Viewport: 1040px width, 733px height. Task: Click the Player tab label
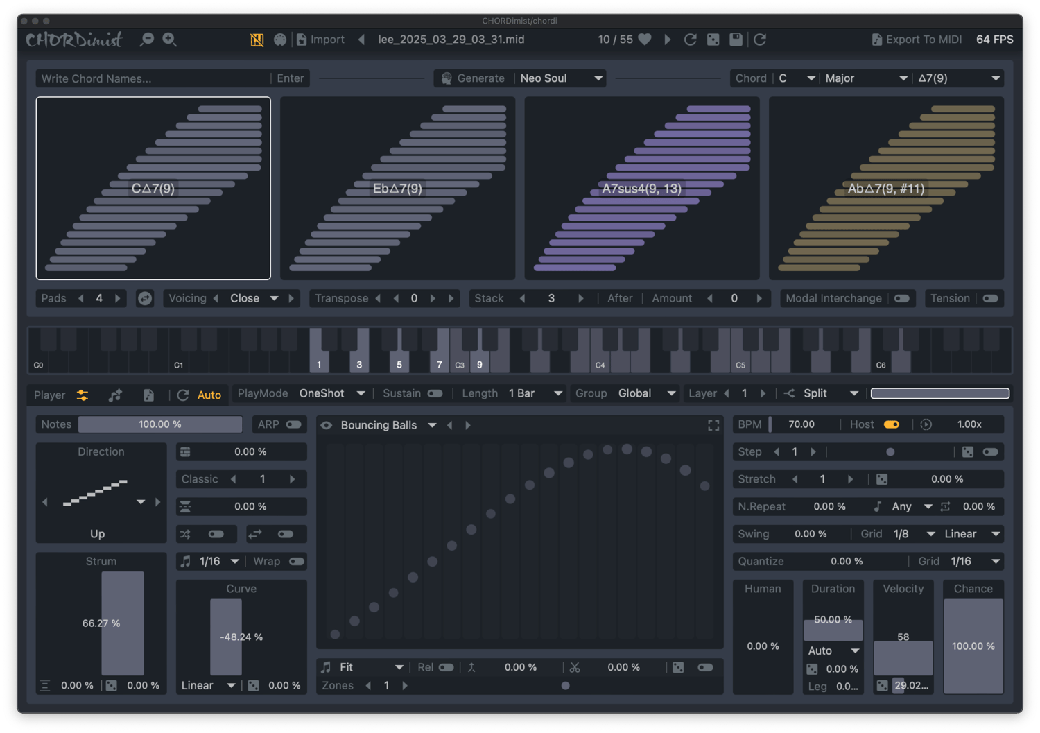coord(50,395)
